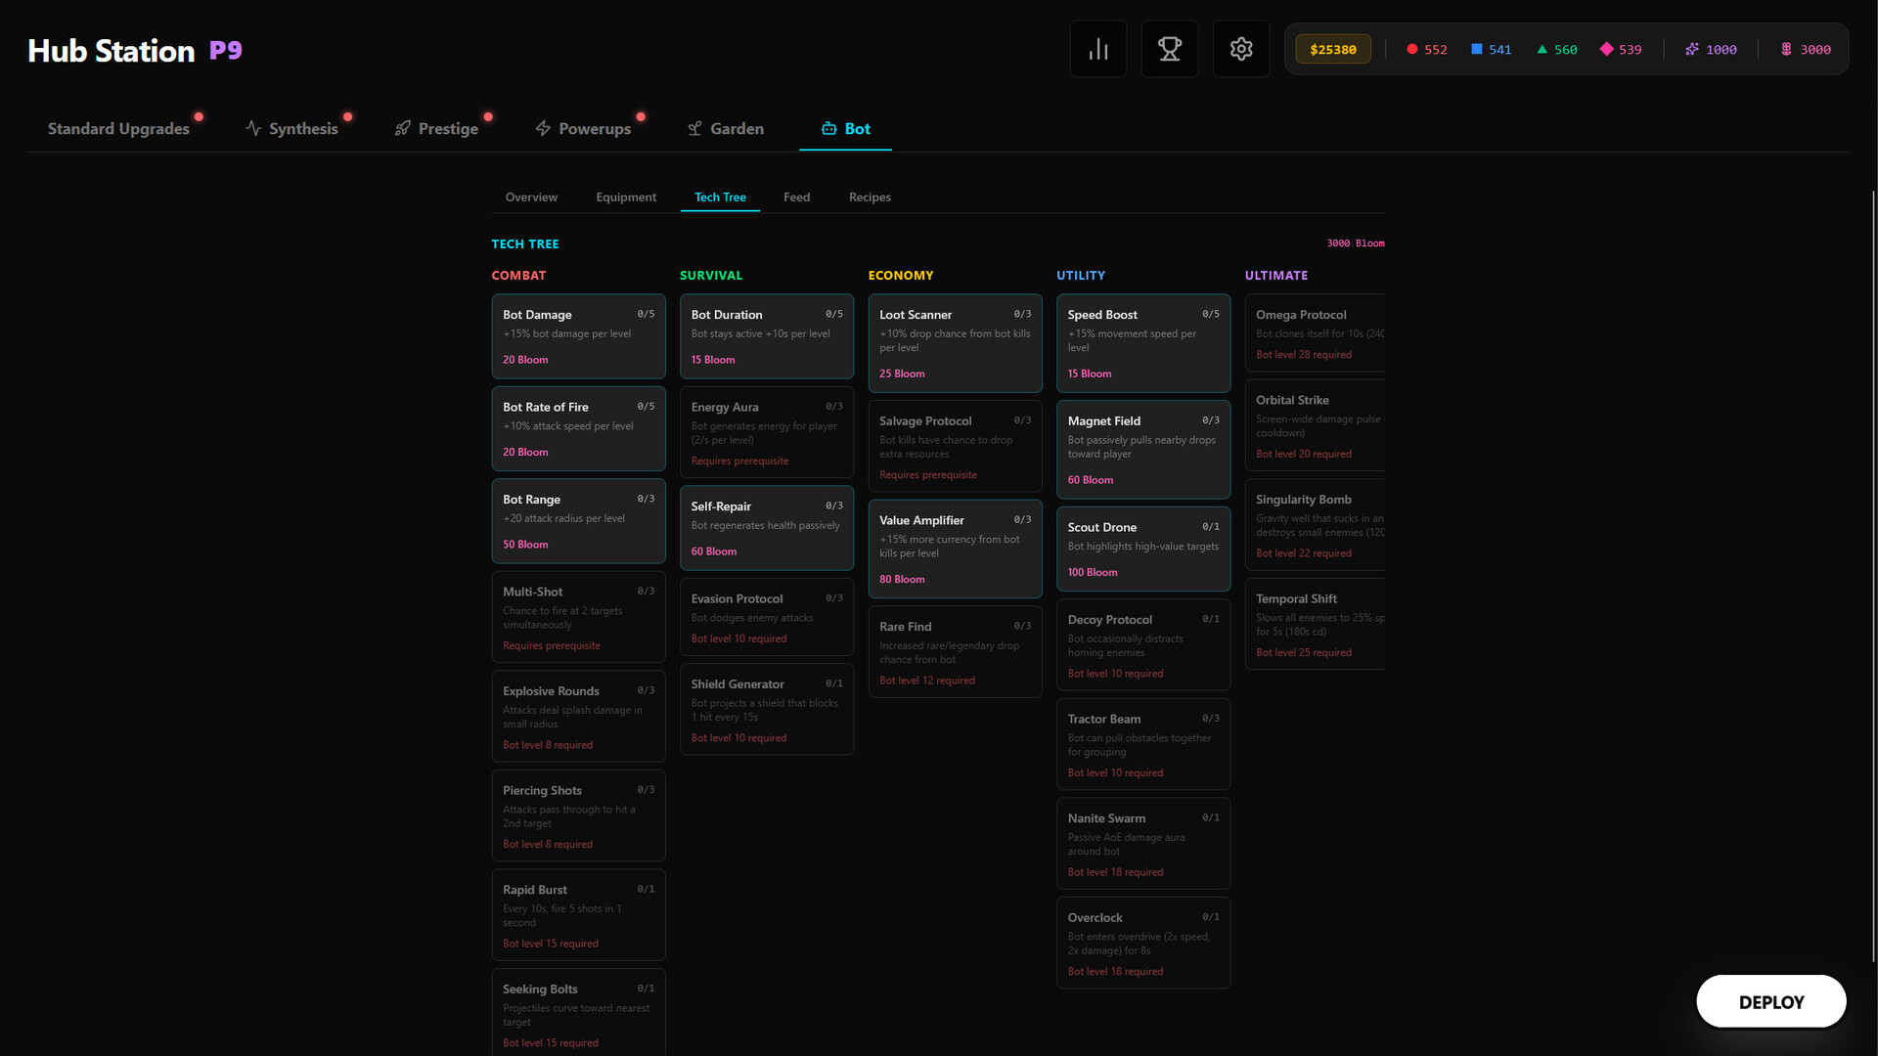Click the green triangle resource counter
This screenshot has width=1878, height=1056.
click(x=1556, y=50)
